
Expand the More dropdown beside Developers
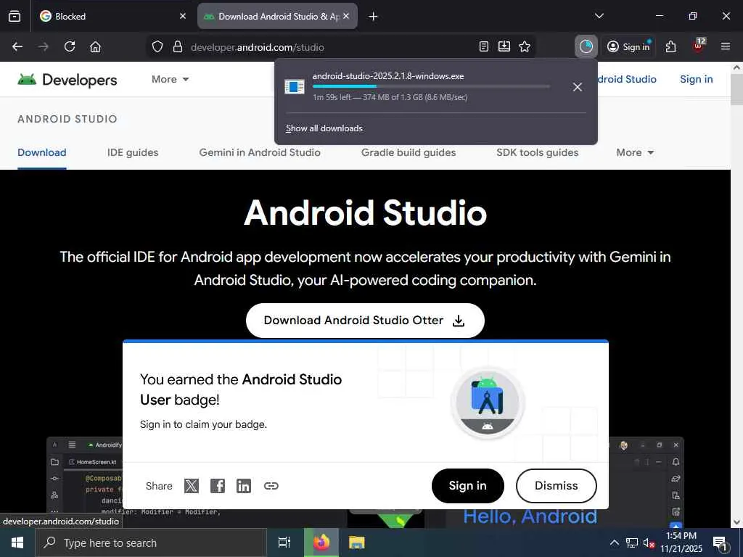click(x=170, y=79)
